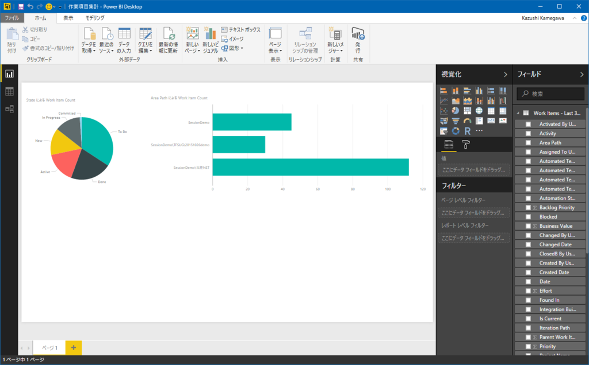Collapse the フィールド pane chevron

click(x=582, y=75)
